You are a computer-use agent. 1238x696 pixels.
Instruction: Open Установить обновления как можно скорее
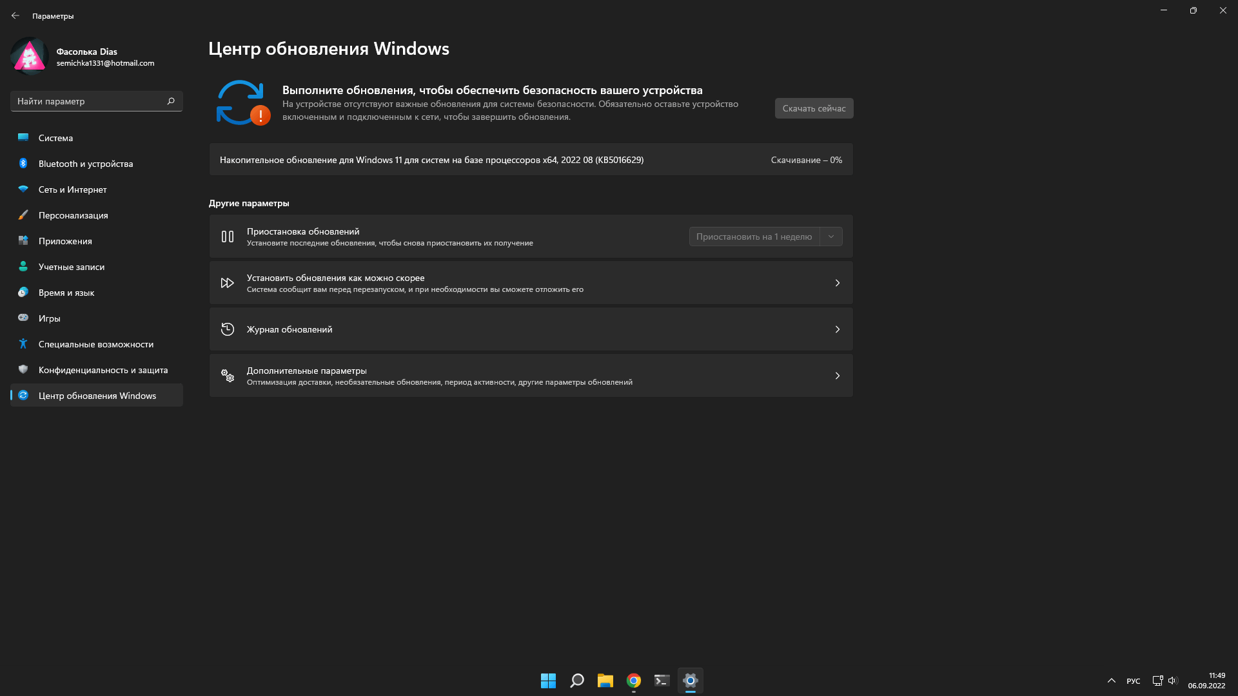(531, 283)
